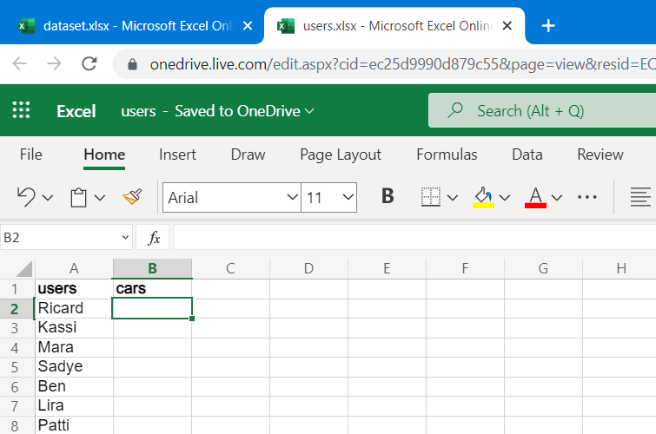Click the users file name
This screenshot has height=434, width=656.
click(x=138, y=111)
